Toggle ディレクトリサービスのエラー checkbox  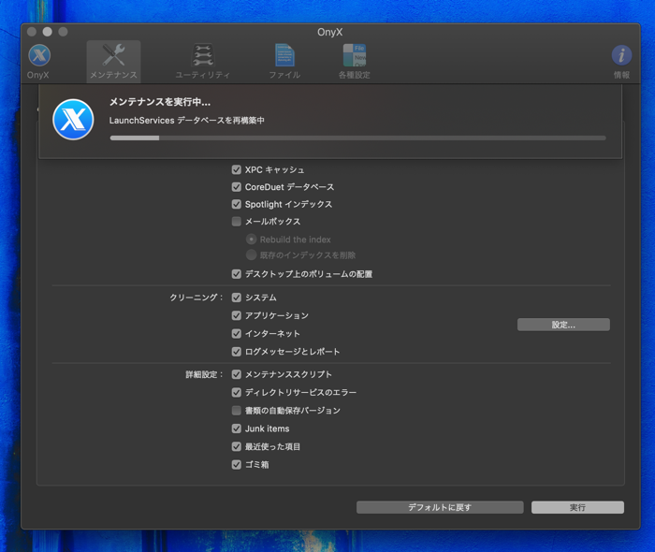(x=237, y=393)
